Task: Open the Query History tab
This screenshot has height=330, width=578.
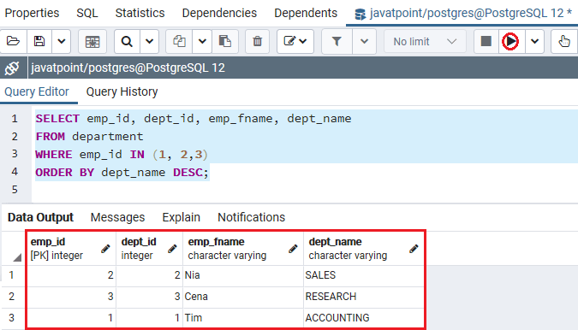Action: tap(122, 91)
